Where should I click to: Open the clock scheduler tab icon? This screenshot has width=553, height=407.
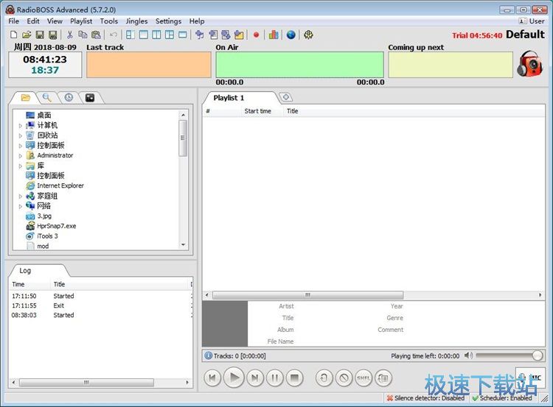68,97
